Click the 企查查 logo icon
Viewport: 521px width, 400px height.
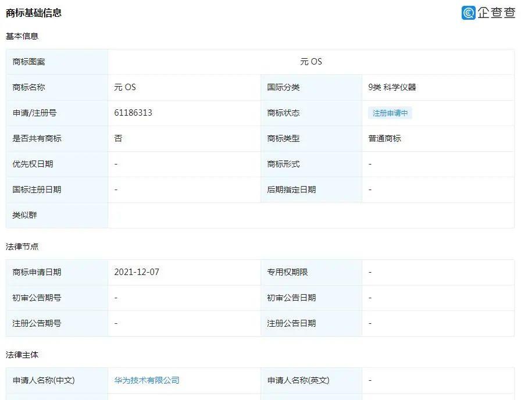pyautogui.click(x=469, y=13)
